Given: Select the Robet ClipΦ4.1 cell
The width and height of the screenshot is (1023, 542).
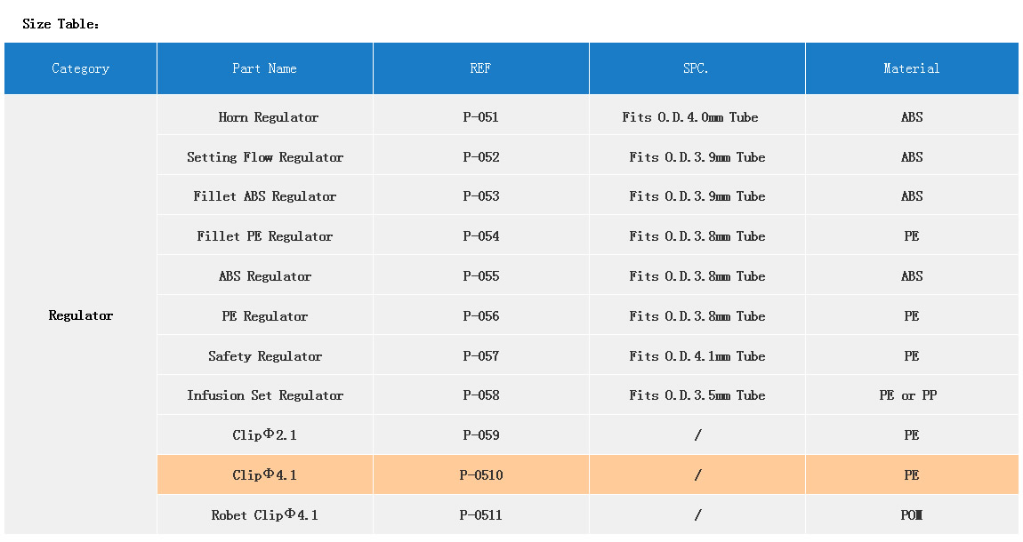Looking at the screenshot, I should click(x=265, y=515).
